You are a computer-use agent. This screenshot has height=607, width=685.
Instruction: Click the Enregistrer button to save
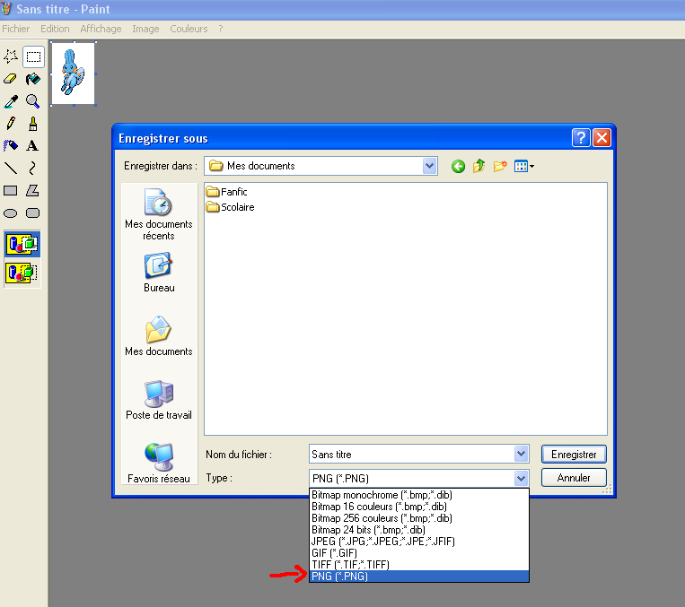574,455
